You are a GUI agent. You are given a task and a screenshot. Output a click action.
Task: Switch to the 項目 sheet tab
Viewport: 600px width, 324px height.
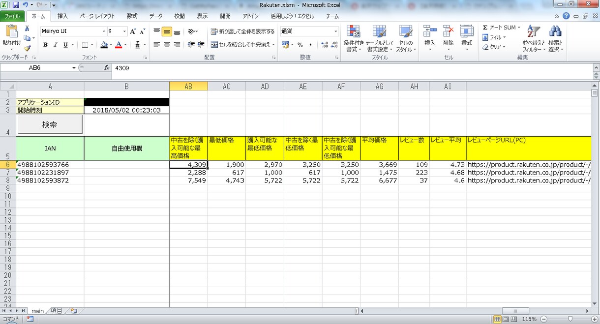pos(57,311)
